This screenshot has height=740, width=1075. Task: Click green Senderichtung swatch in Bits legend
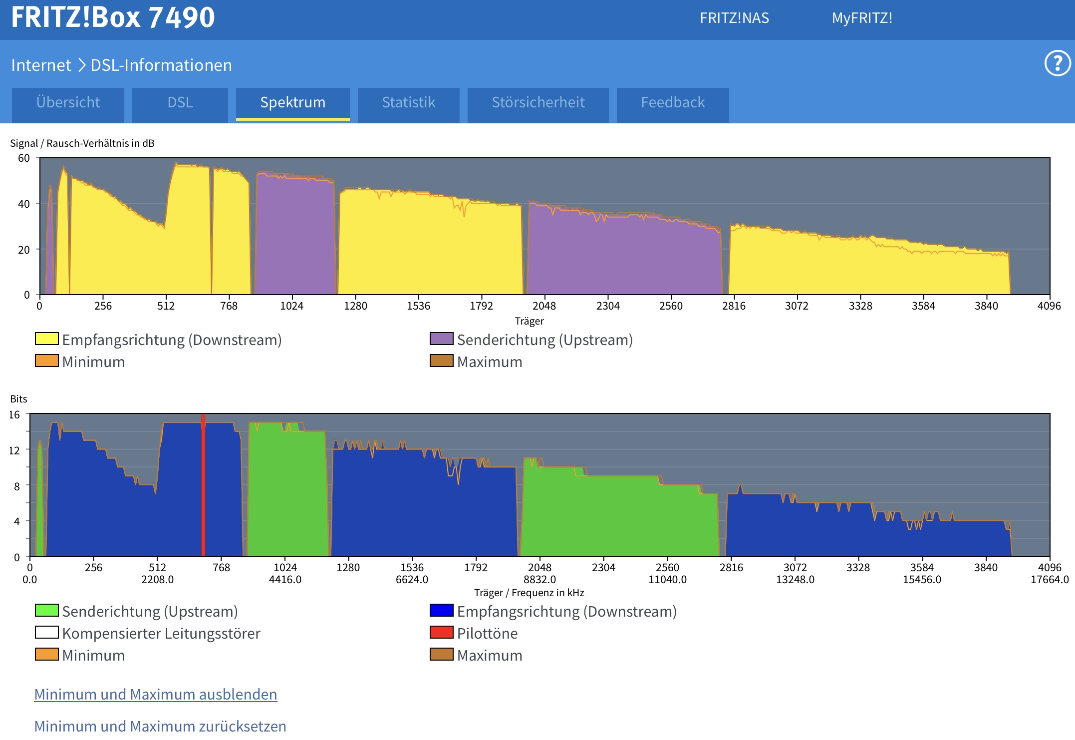point(46,611)
